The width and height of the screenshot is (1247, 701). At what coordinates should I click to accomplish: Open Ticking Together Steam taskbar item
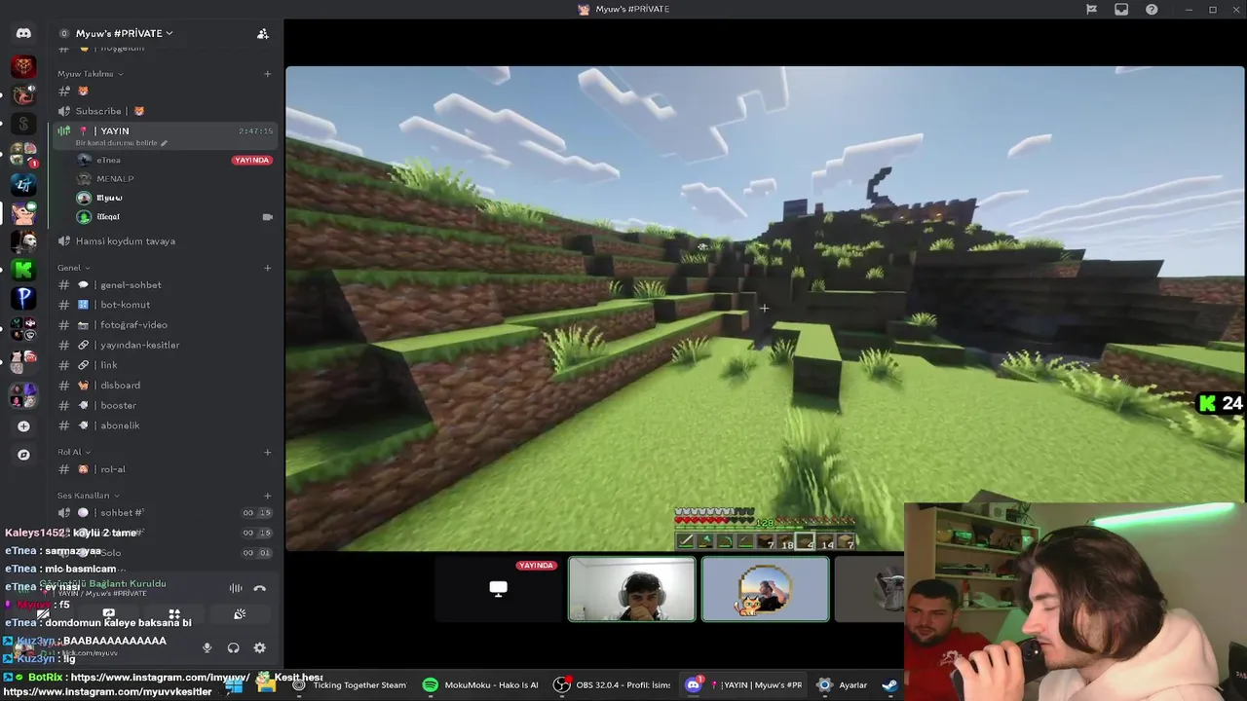click(350, 684)
